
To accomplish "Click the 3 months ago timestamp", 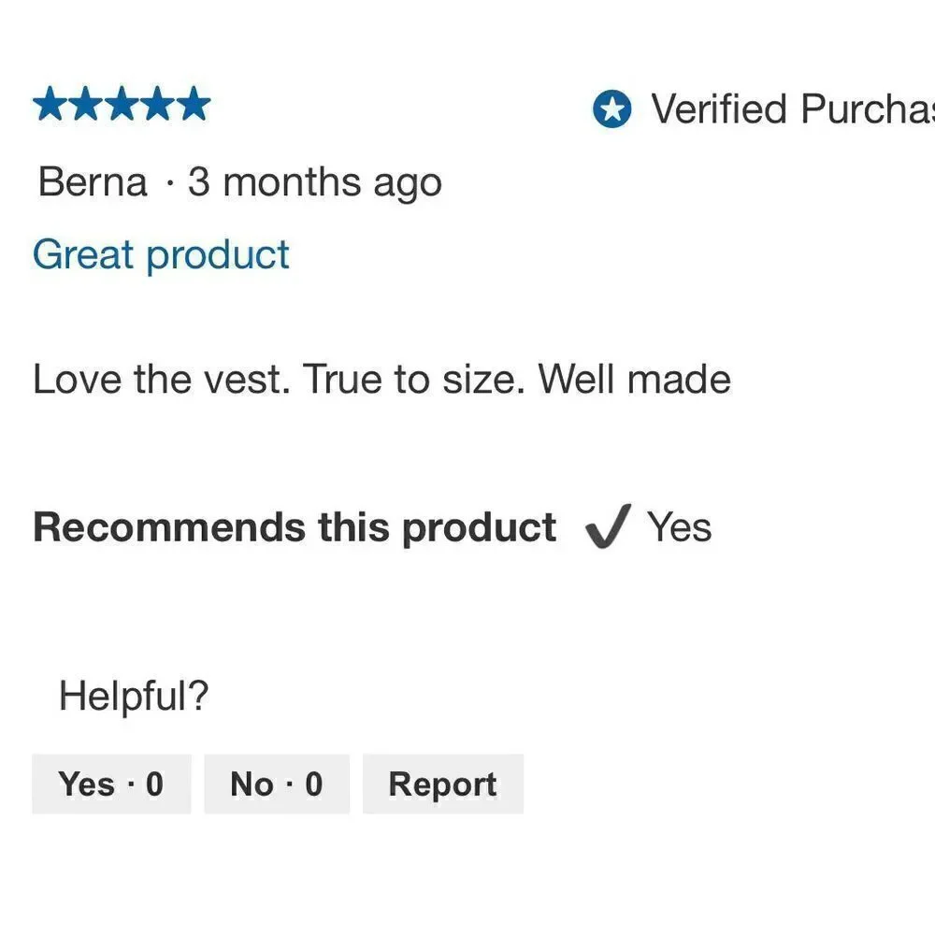I will [x=315, y=182].
